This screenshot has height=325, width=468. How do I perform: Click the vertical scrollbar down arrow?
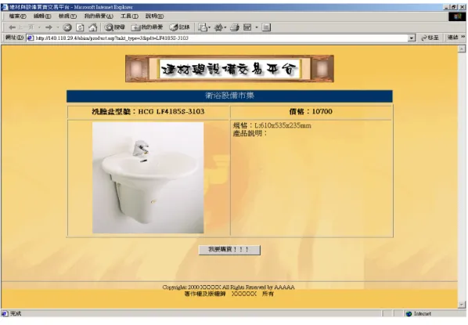click(462, 305)
